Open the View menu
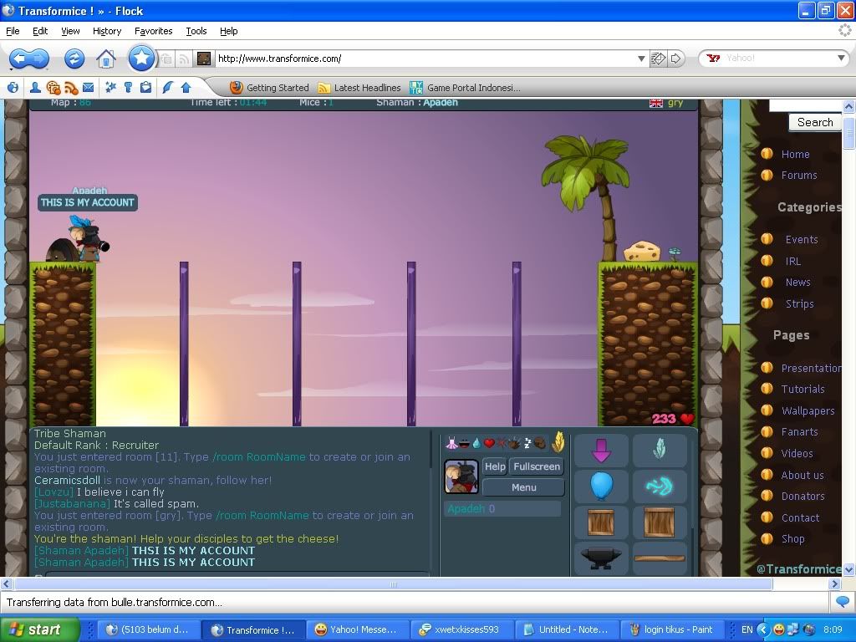856x642 pixels. pyautogui.click(x=70, y=31)
